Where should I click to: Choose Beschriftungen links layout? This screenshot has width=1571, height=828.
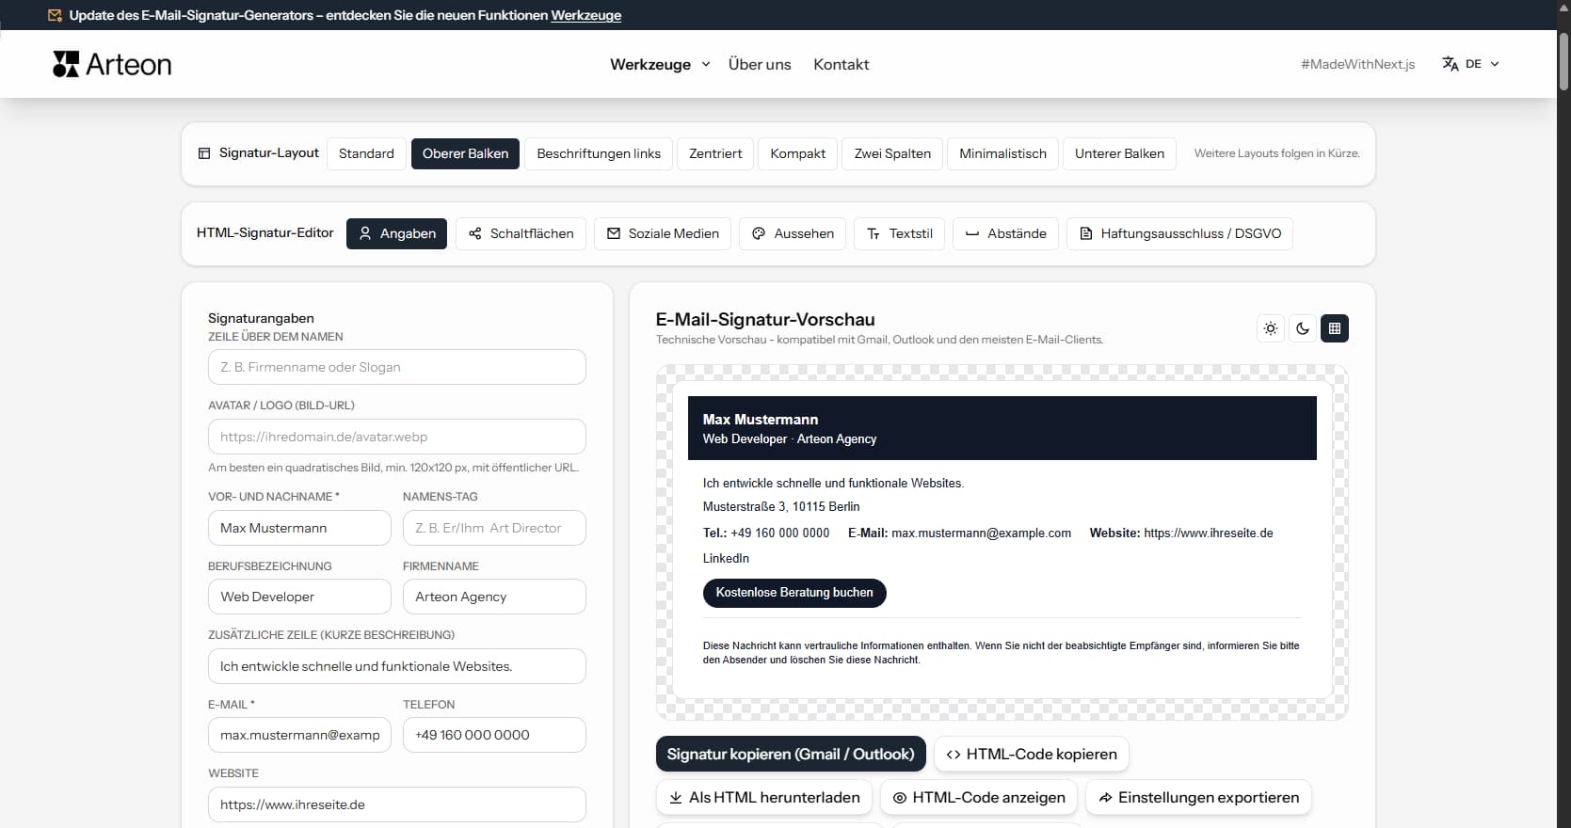(x=599, y=153)
